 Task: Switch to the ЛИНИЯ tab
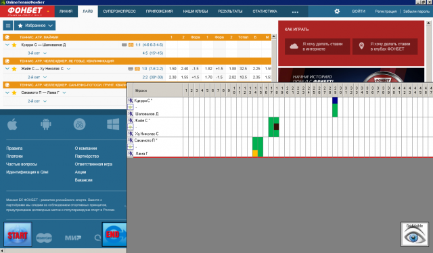point(66,11)
